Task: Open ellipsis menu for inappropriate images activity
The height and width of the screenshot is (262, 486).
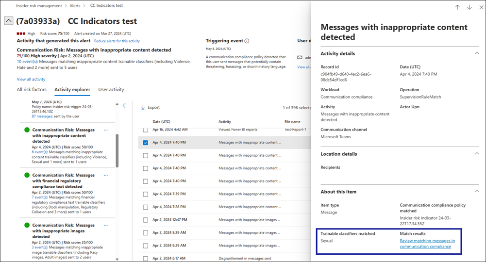Action: pos(106,225)
